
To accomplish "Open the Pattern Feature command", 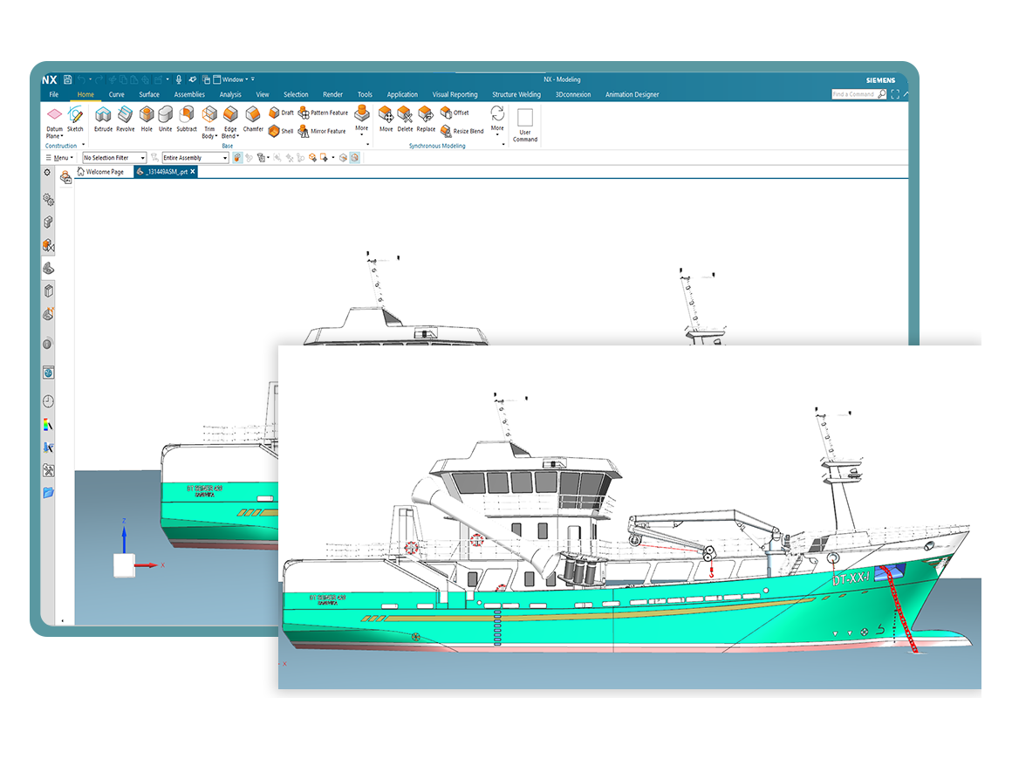I will pyautogui.click(x=323, y=113).
